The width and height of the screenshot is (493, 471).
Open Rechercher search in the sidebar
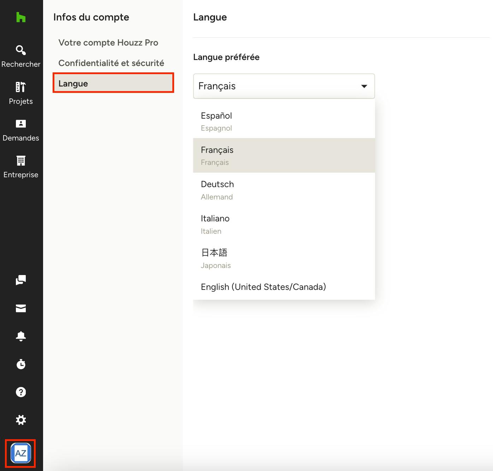[21, 56]
